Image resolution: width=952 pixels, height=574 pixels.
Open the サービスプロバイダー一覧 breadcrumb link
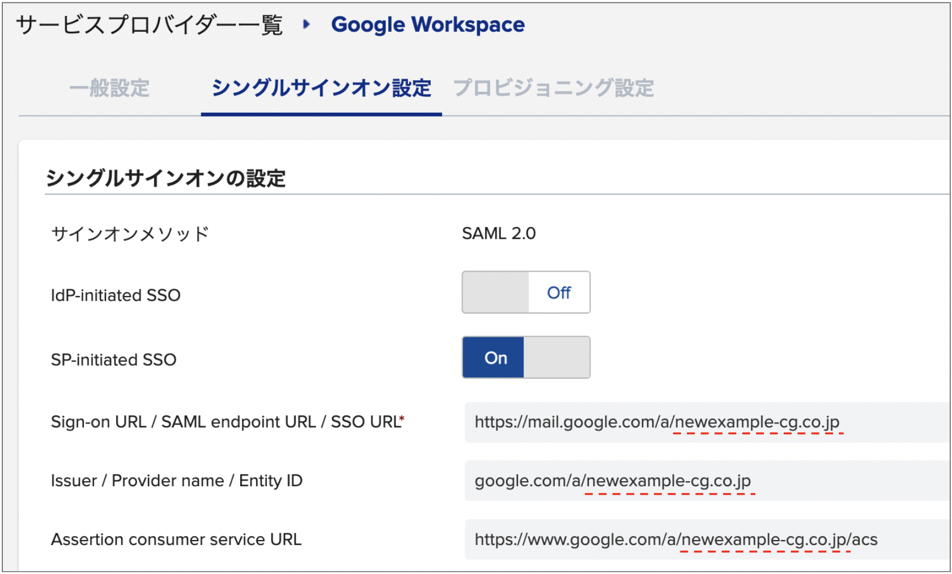pyautogui.click(x=150, y=25)
